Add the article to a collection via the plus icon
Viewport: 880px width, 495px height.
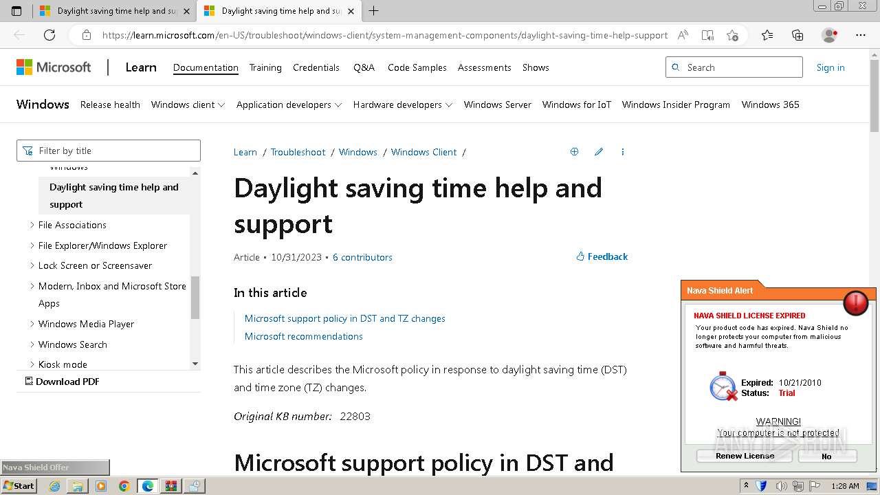[x=574, y=152]
